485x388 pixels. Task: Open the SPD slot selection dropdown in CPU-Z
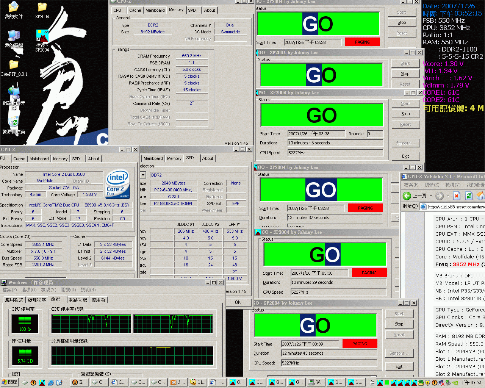pyautogui.click(x=143, y=175)
